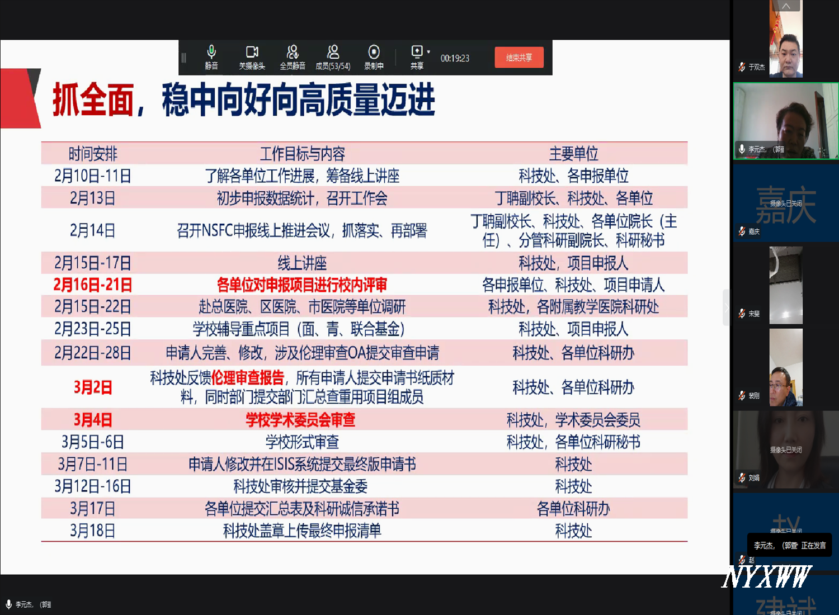Mute all participants with 全员静音
Image resolution: width=839 pixels, height=615 pixels.
pyautogui.click(x=292, y=57)
